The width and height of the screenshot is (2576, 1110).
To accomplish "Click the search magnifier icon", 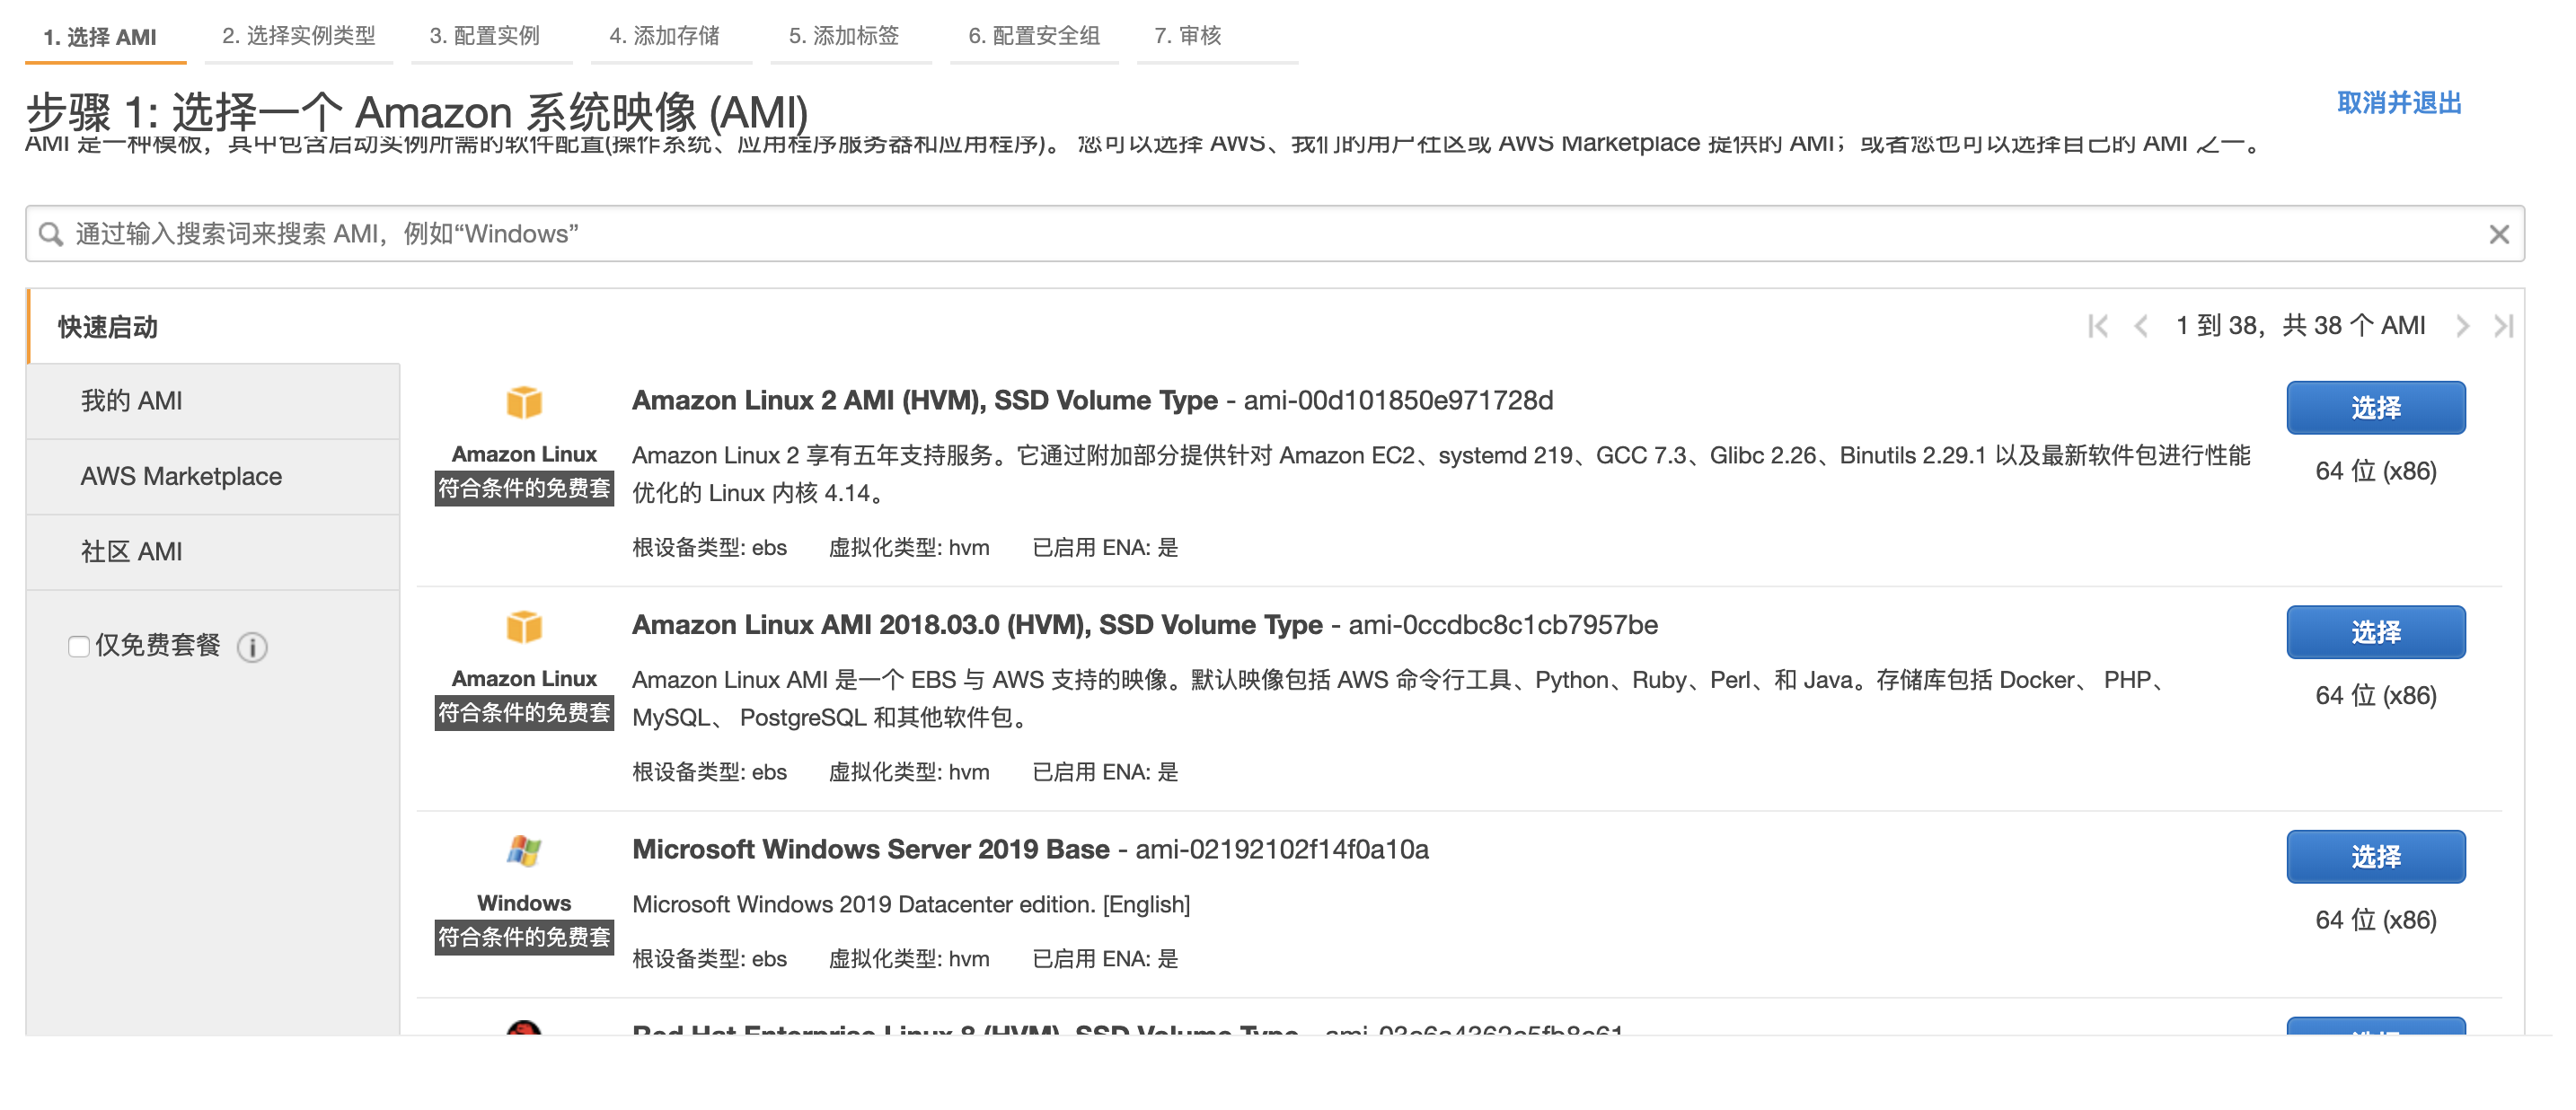I will point(50,234).
